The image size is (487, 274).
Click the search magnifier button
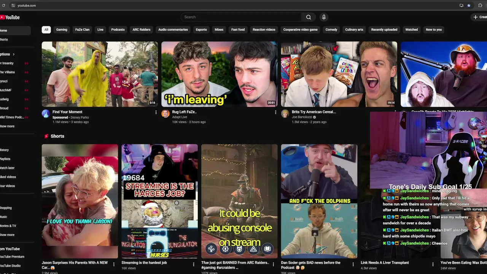point(309,17)
